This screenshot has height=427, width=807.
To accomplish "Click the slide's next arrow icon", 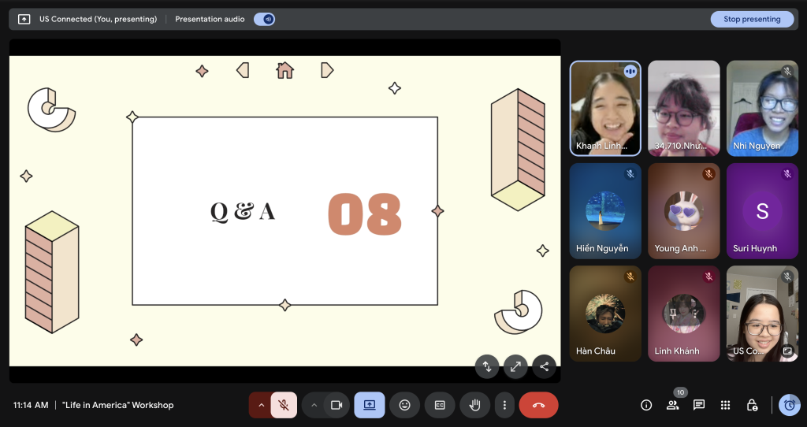I will click(327, 70).
